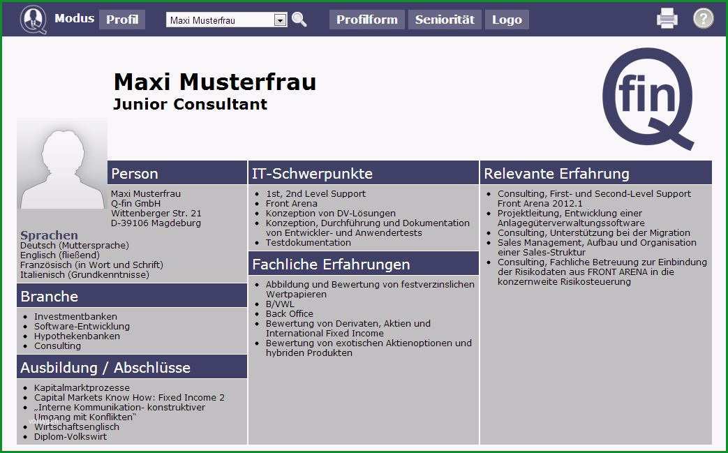The image size is (728, 453).
Task: Click the profile photo placeholder
Action: (x=62, y=163)
